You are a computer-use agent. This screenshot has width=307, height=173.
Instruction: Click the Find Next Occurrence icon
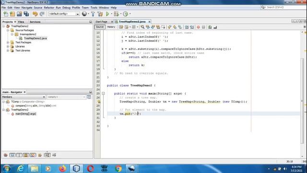[x=153, y=27]
